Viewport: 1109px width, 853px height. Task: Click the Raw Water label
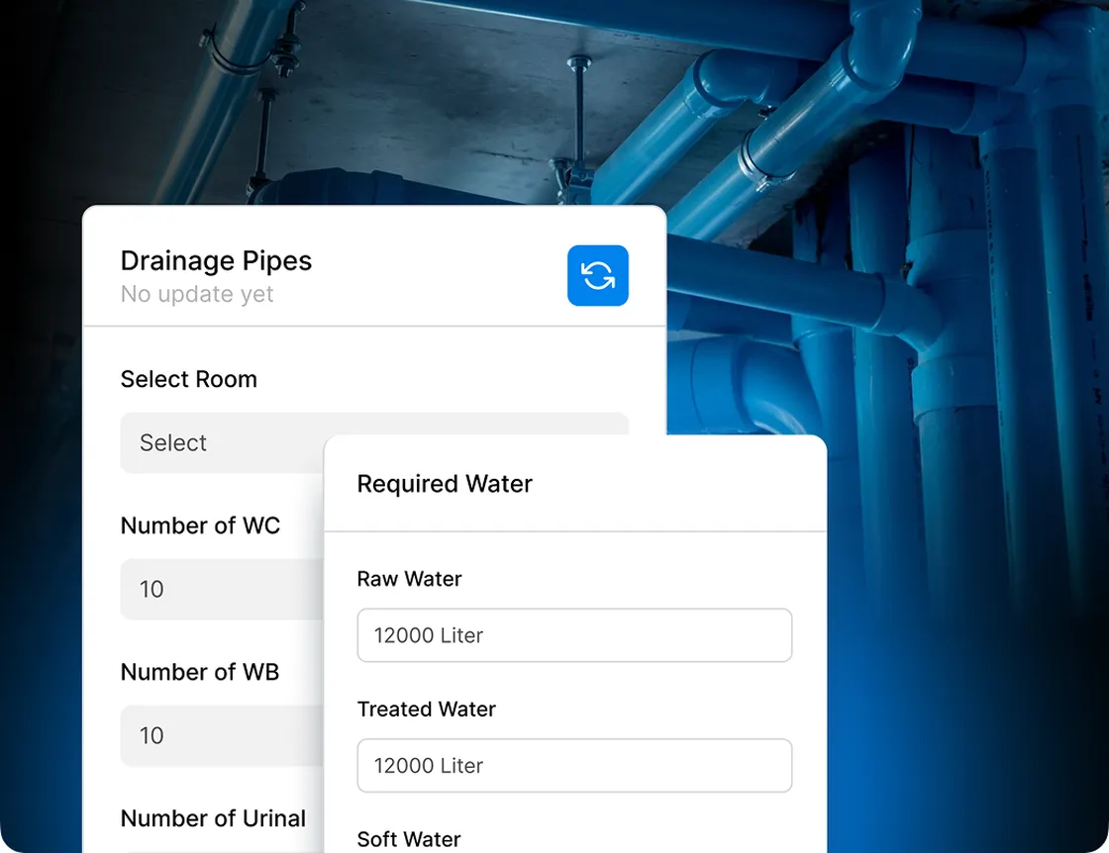409,579
